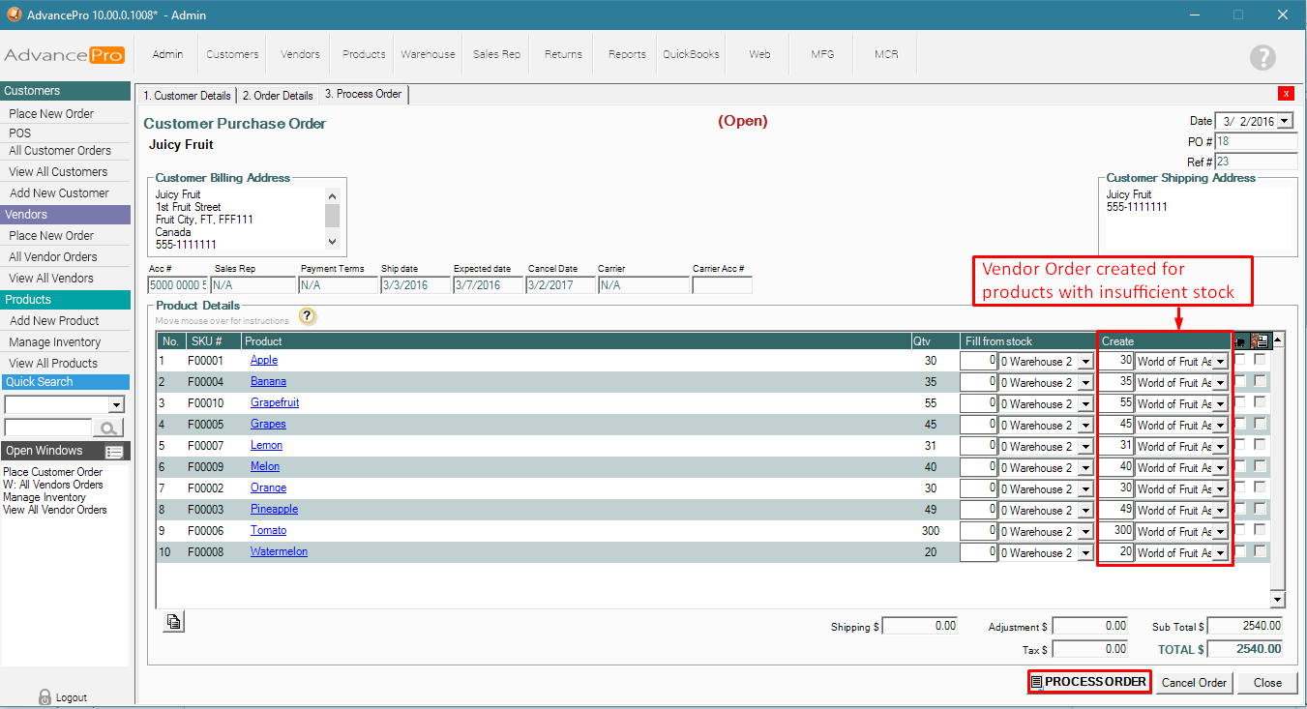1307x709 pixels.
Task: Click the billing address scrollbar down arrow
Action: point(333,242)
